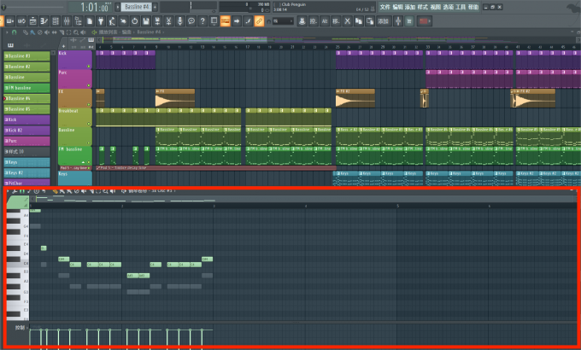Image resolution: width=581 pixels, height=350 pixels.
Task: Select the playlist mute tool icon
Action: tap(47, 32)
